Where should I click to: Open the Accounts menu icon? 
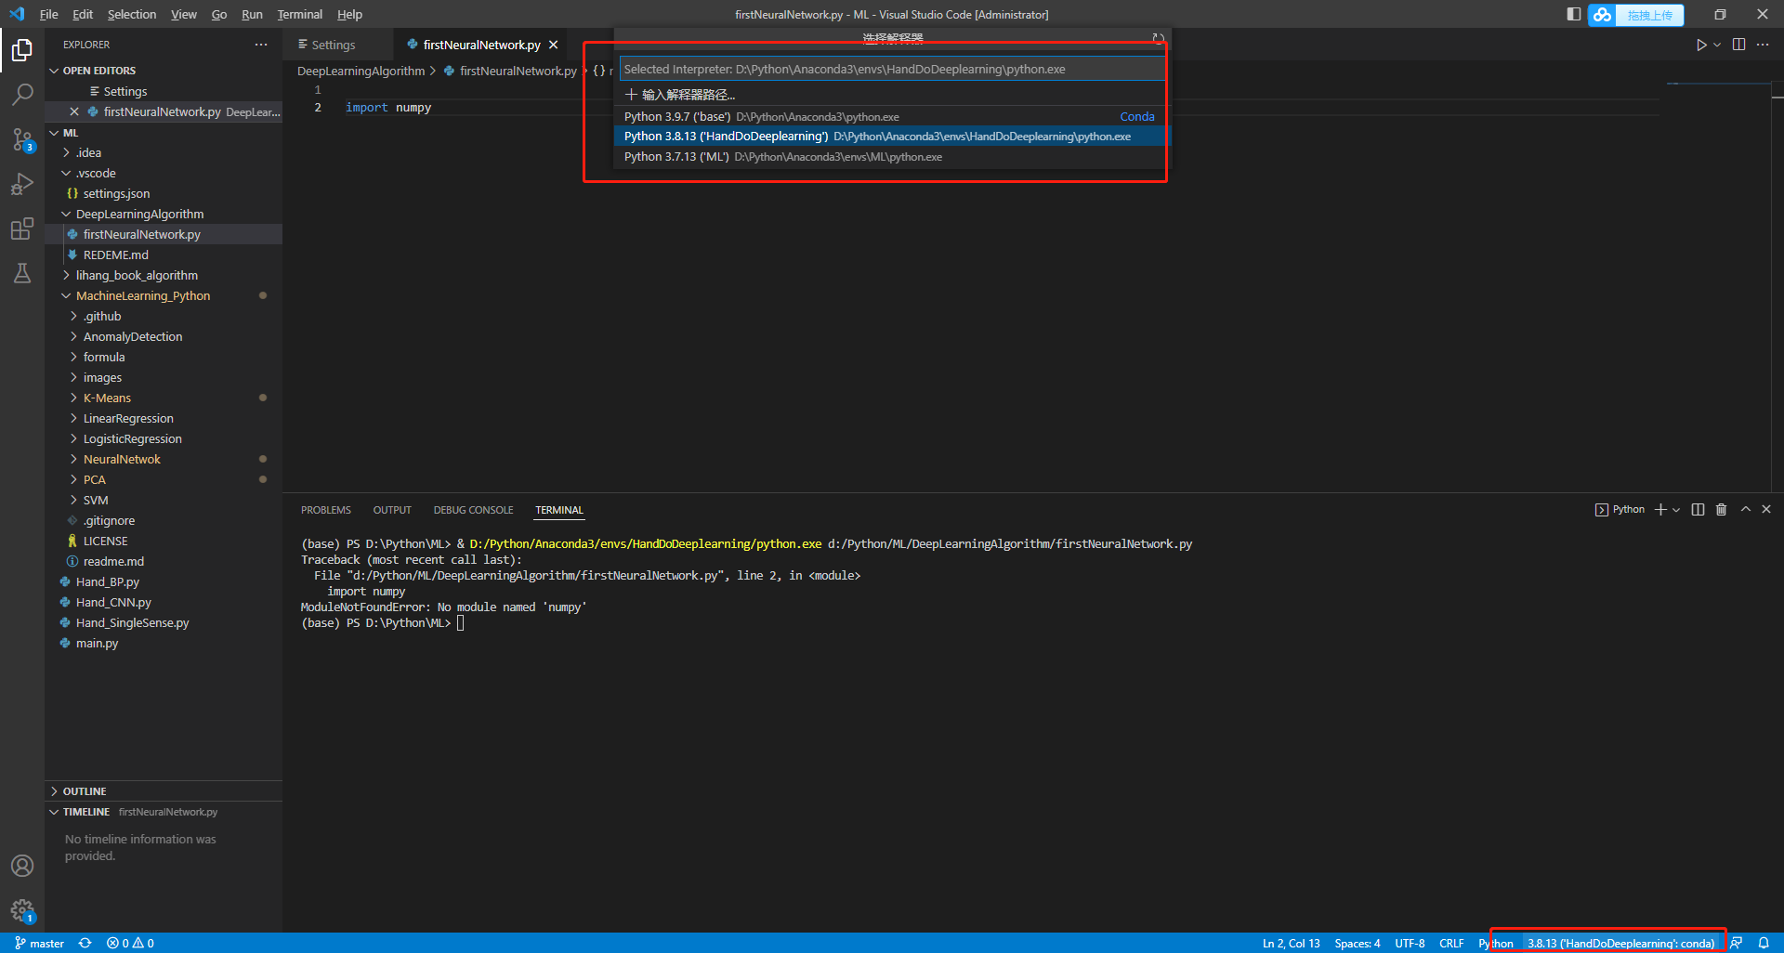coord(22,866)
